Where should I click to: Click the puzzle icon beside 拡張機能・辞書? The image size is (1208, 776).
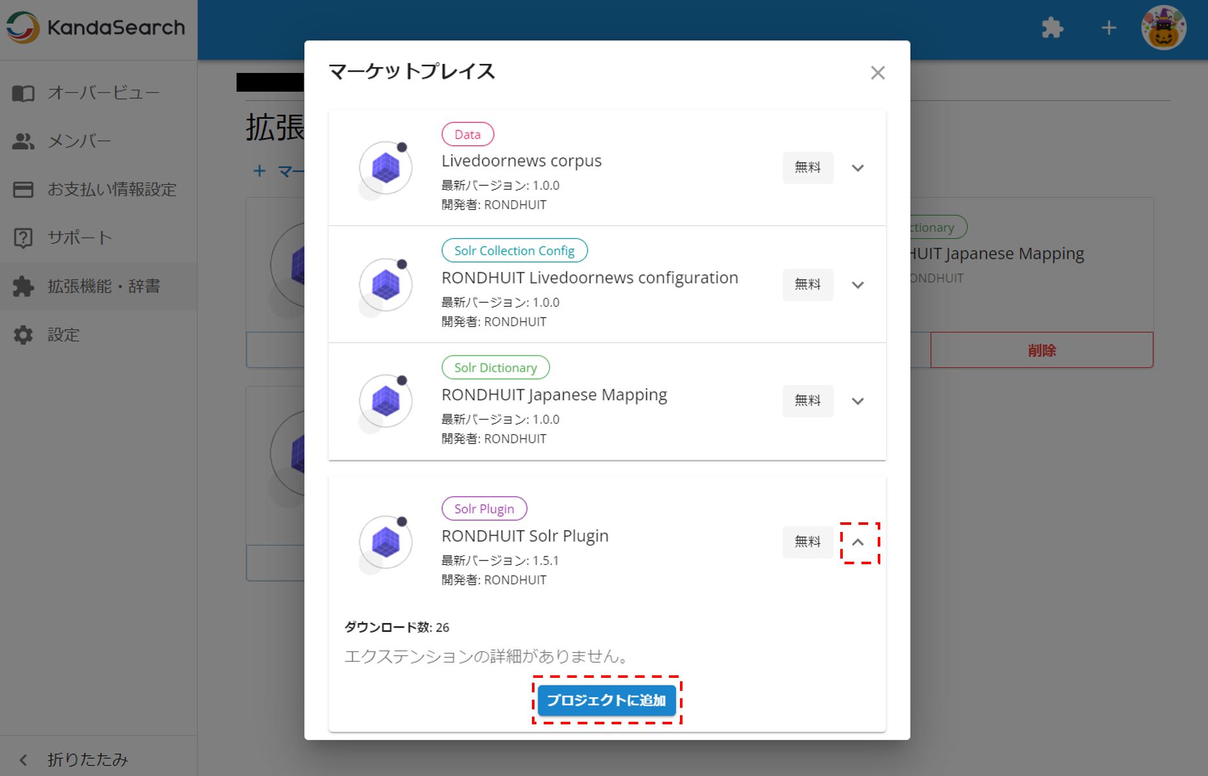pos(23,287)
